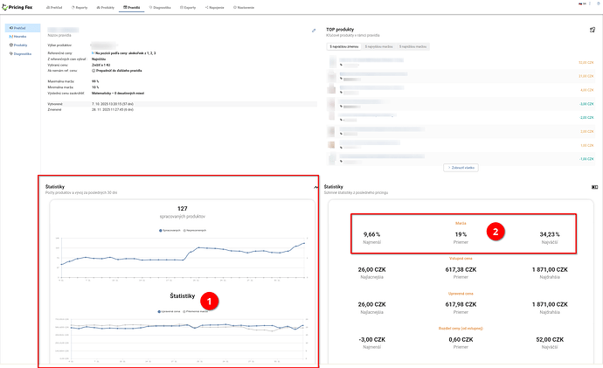Open Diagnostika in the left sidebar
This screenshot has width=603, height=368.
click(x=22, y=53)
